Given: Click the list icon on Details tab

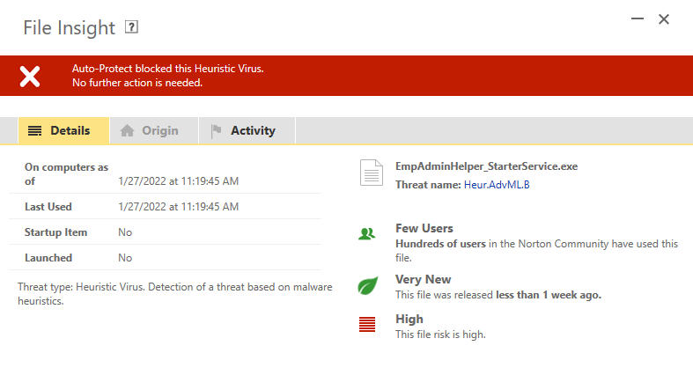Looking at the screenshot, I should [35, 130].
